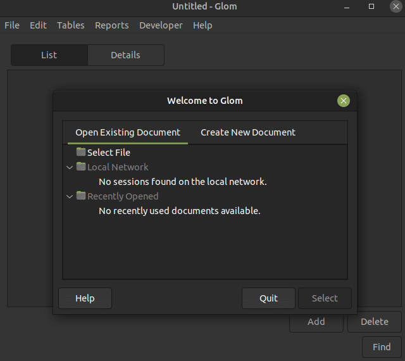Minimize the Glom main window
This screenshot has width=405, height=361.
click(x=347, y=6)
